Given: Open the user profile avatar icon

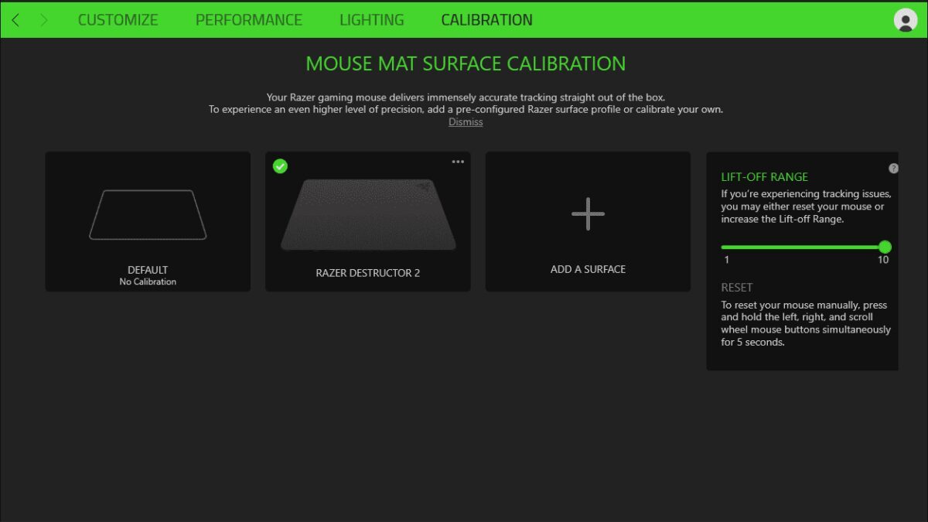Looking at the screenshot, I should tap(905, 20).
